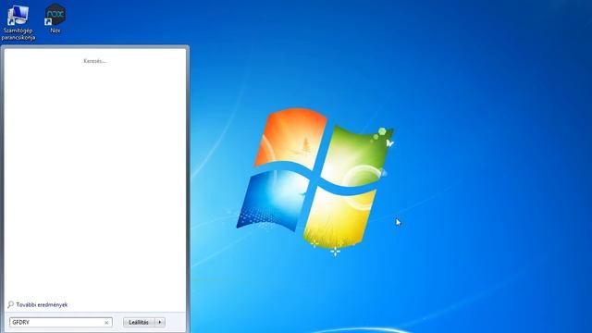Select the magnifier icon beside További eredmények
The image size is (592, 333).
pyautogui.click(x=10, y=304)
